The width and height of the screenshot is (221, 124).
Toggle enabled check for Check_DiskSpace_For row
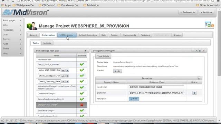pyautogui.click(x=82, y=76)
